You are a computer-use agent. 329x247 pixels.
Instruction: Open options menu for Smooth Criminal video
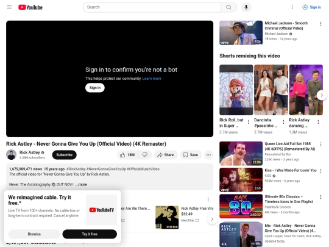tap(320, 24)
